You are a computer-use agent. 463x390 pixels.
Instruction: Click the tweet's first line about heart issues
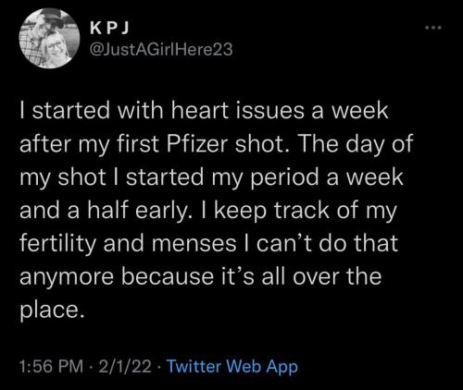[x=204, y=111]
